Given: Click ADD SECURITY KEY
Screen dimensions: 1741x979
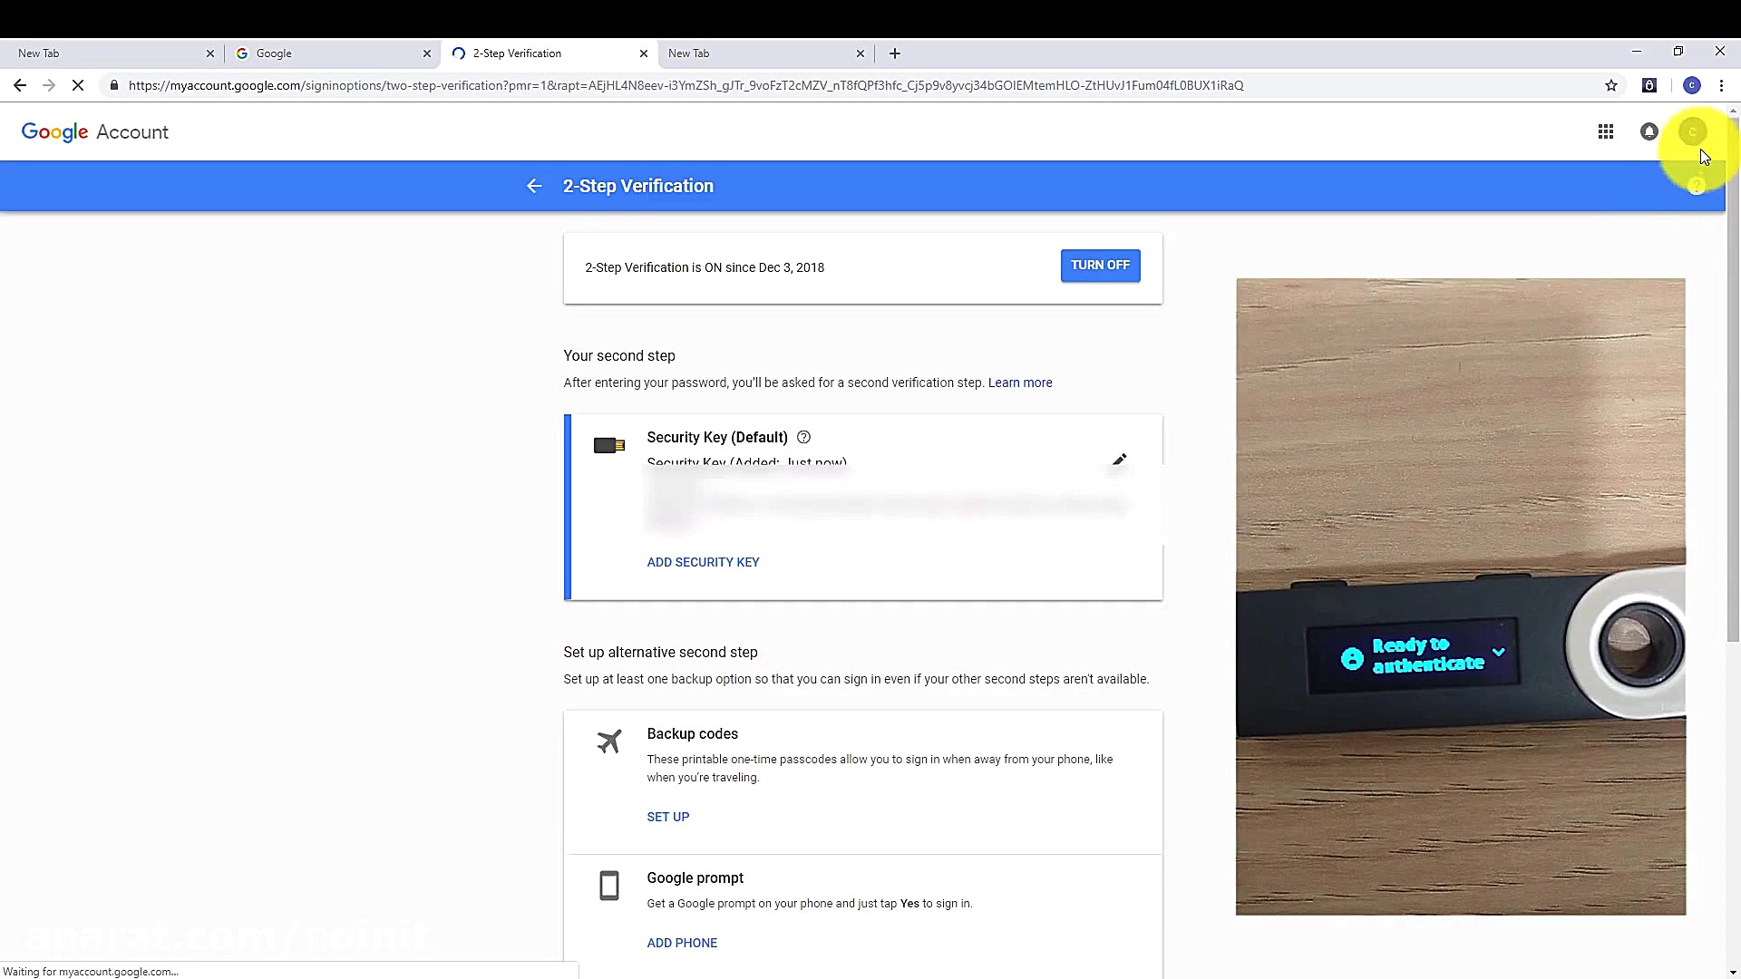Looking at the screenshot, I should 703,562.
